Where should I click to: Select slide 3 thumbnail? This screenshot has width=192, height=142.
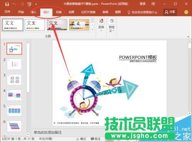pos(14,79)
